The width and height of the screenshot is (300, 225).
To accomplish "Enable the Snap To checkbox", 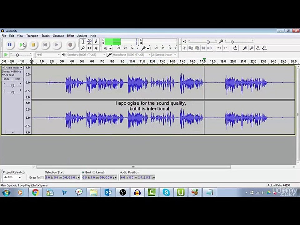I will 42,177.
